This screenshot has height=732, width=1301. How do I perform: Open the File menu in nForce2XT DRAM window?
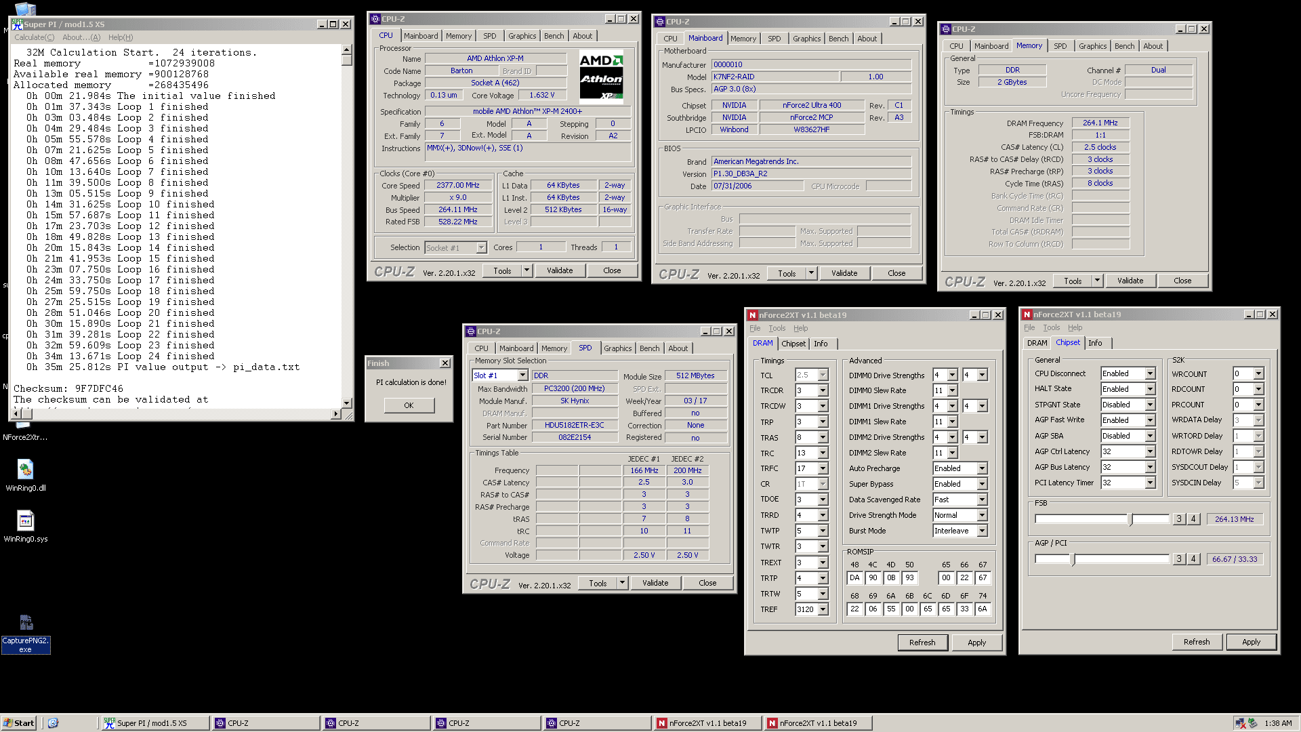point(755,328)
